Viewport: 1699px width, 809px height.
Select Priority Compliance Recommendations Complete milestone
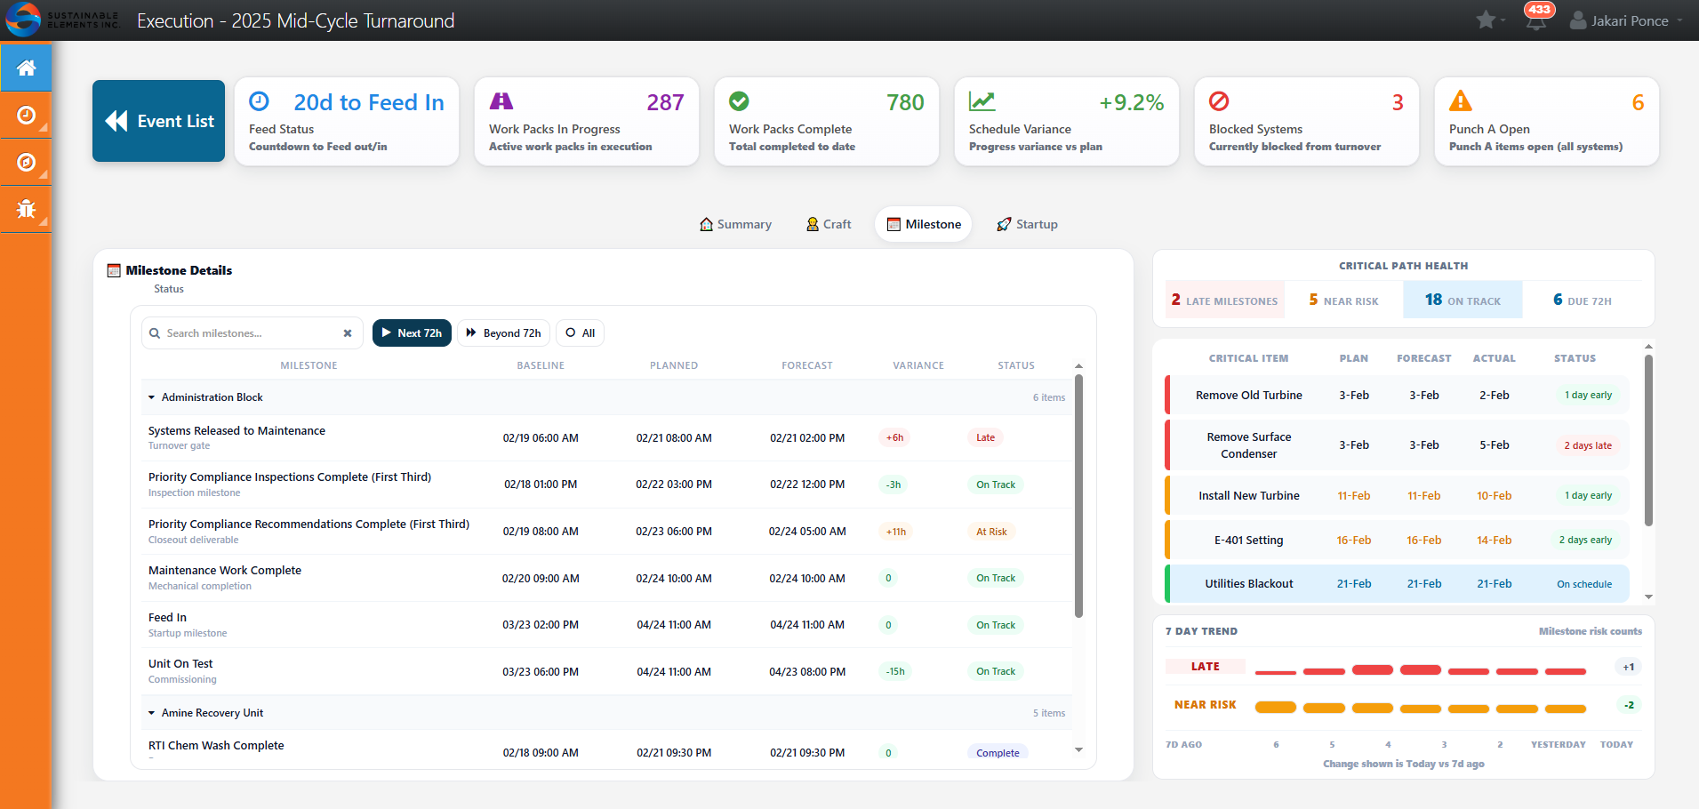tap(607, 532)
